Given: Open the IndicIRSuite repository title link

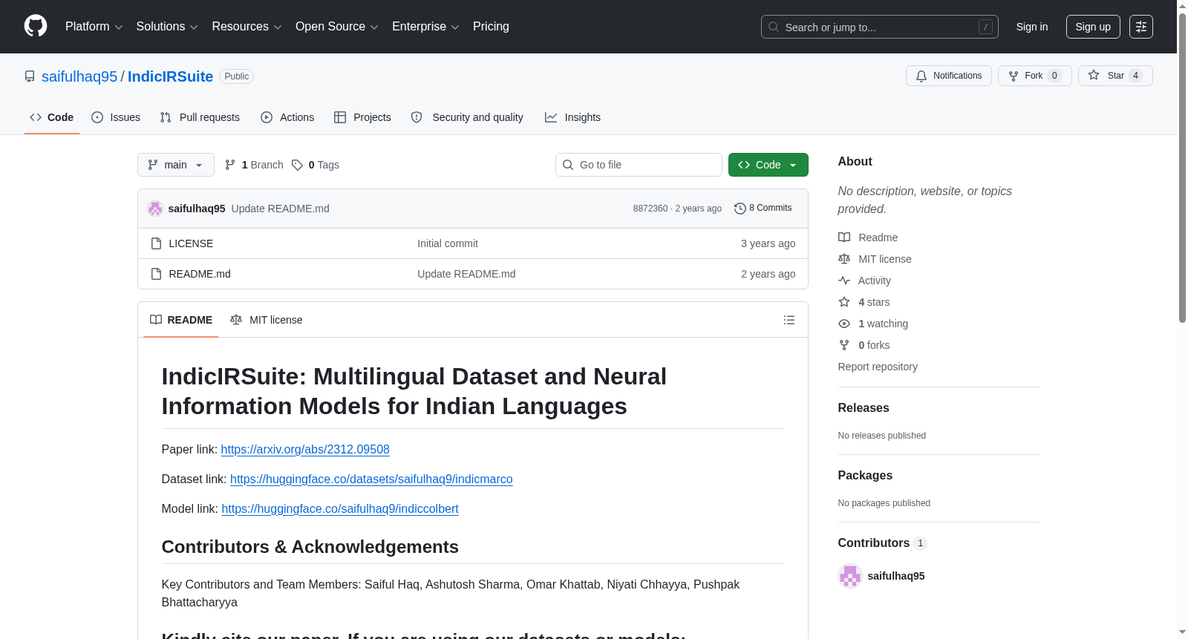Looking at the screenshot, I should [170, 76].
